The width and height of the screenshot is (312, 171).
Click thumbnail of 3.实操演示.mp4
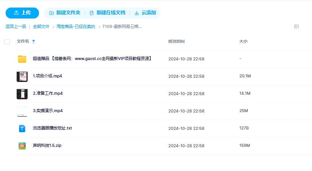click(x=22, y=111)
